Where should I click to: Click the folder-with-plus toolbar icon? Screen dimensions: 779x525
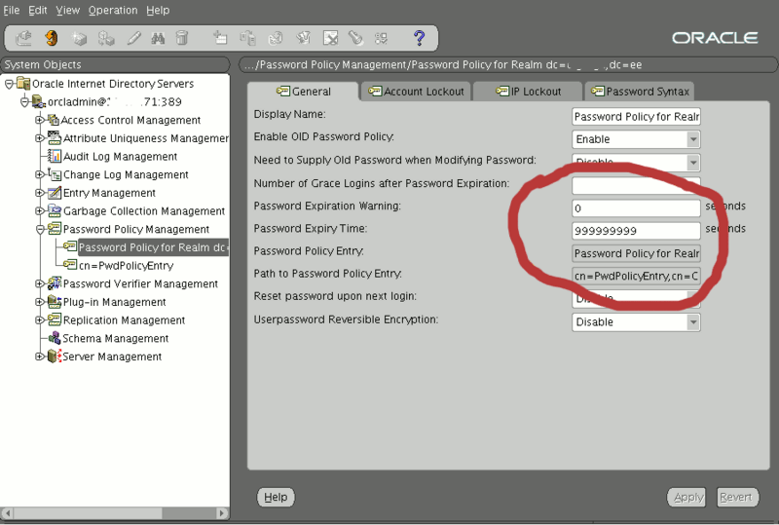tap(220, 38)
